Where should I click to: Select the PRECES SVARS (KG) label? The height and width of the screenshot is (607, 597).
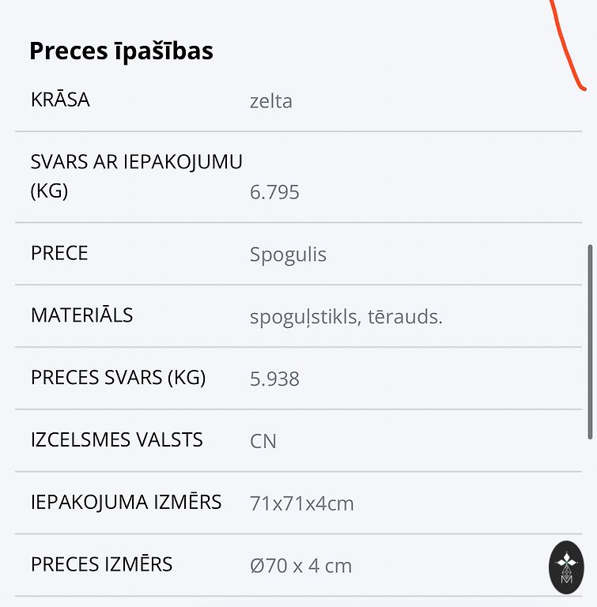118,378
